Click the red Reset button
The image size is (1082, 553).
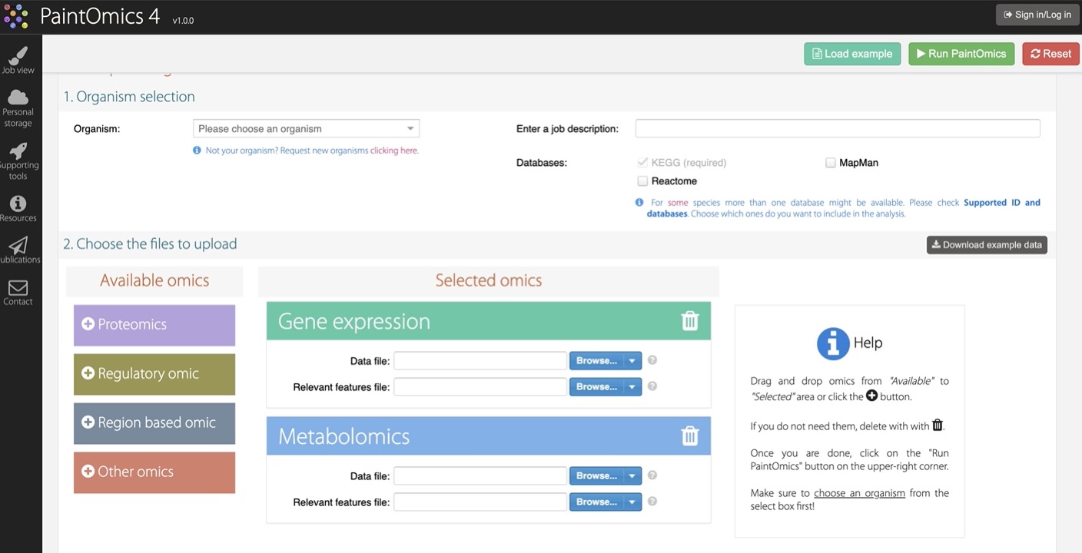(x=1050, y=54)
